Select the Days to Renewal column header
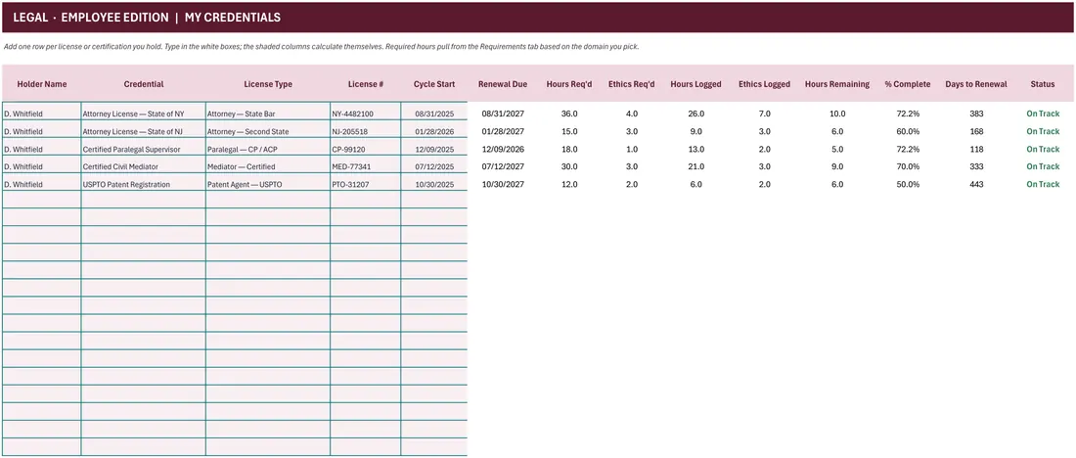Image resolution: width=1076 pixels, height=458 pixels. (x=976, y=84)
